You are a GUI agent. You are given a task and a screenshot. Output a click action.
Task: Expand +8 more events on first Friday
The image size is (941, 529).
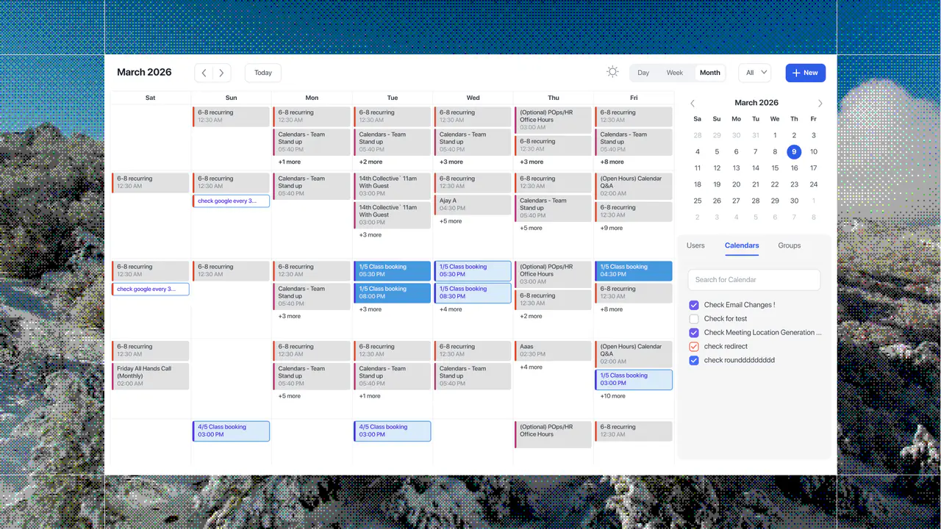tap(612, 162)
